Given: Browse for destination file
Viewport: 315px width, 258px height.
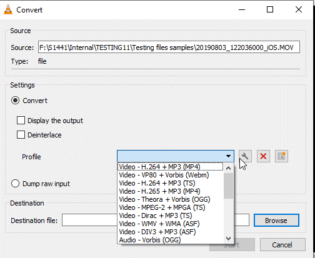Looking at the screenshot, I should point(276,221).
